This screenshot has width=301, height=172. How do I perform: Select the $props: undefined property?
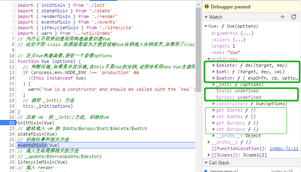pyautogui.click(x=238, y=97)
